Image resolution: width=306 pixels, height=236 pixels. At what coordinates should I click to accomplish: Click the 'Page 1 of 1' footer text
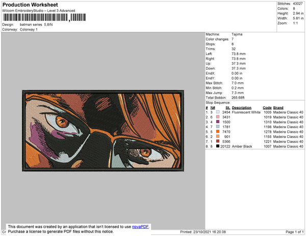(294, 232)
